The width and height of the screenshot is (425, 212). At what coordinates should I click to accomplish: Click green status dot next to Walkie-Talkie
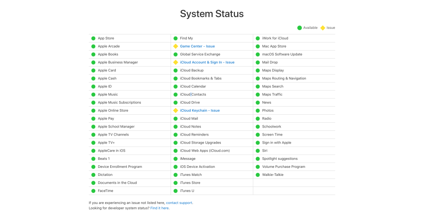pos(258,175)
